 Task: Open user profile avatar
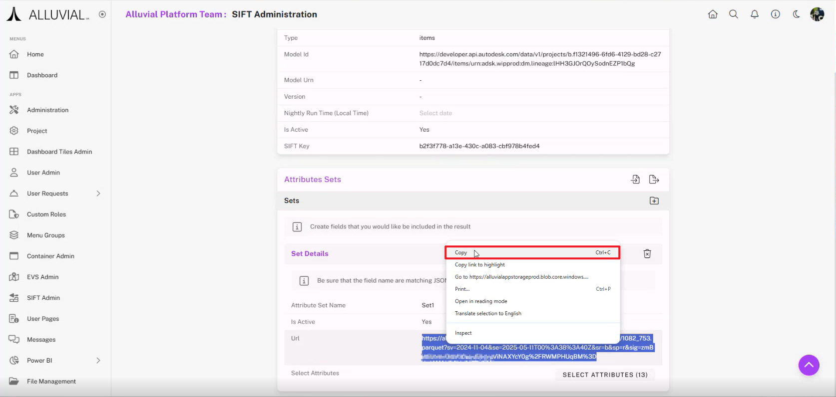(x=817, y=14)
